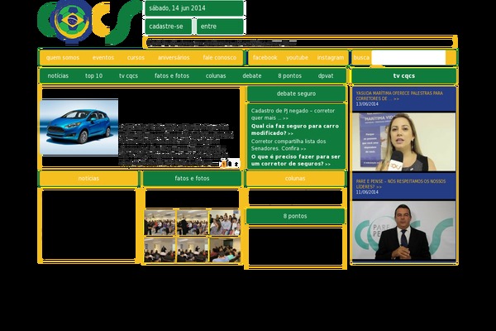Open 'Pare e Pense' video title link
This screenshot has height=331, width=496.
401,184
